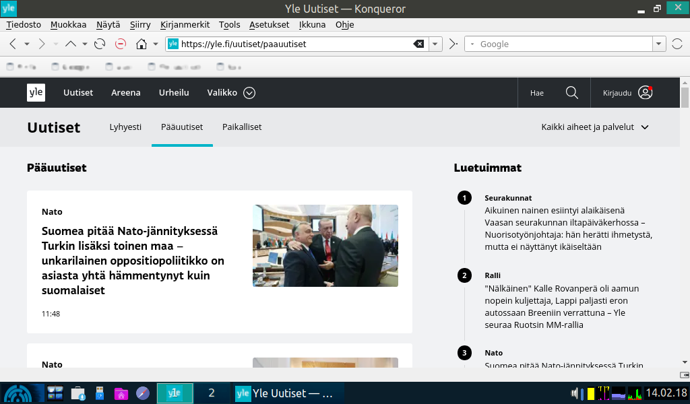Open the Ohje menu
The image size is (690, 404).
344,25
